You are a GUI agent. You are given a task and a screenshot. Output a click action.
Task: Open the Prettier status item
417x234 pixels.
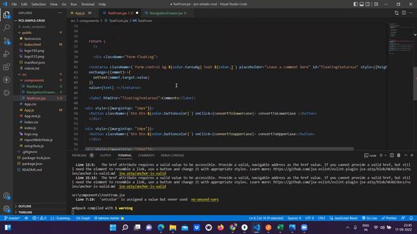(x=389, y=218)
